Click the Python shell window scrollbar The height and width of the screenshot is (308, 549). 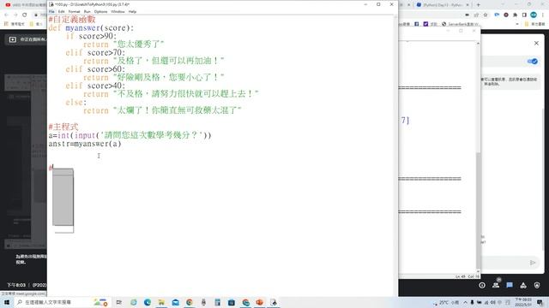coord(479,210)
